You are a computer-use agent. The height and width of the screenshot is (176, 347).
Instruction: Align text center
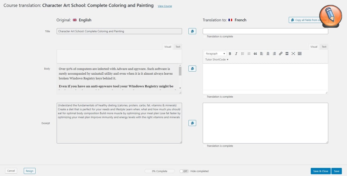tap(268, 54)
